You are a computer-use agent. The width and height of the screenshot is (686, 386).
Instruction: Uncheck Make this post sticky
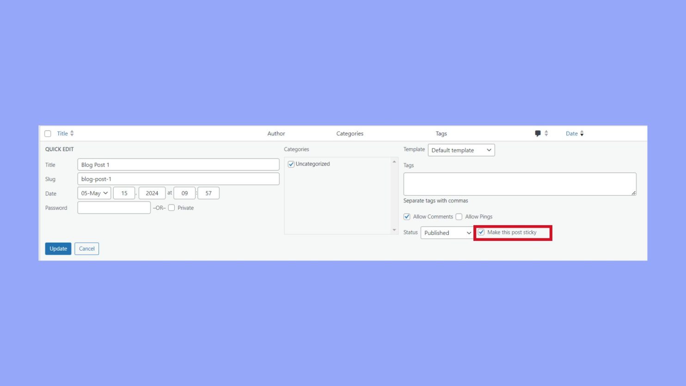[x=481, y=232]
